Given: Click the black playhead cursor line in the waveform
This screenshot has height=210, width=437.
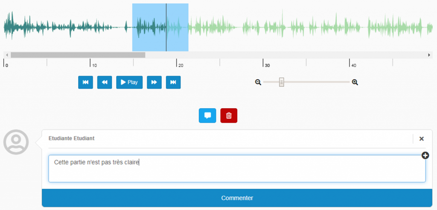Looking at the screenshot, I should tap(166, 27).
